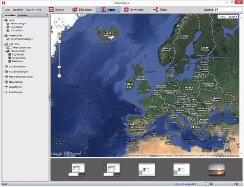Image resolution: width=244 pixels, height=187 pixels.
Task: Click the Import toolbar icon
Action: point(51,10)
